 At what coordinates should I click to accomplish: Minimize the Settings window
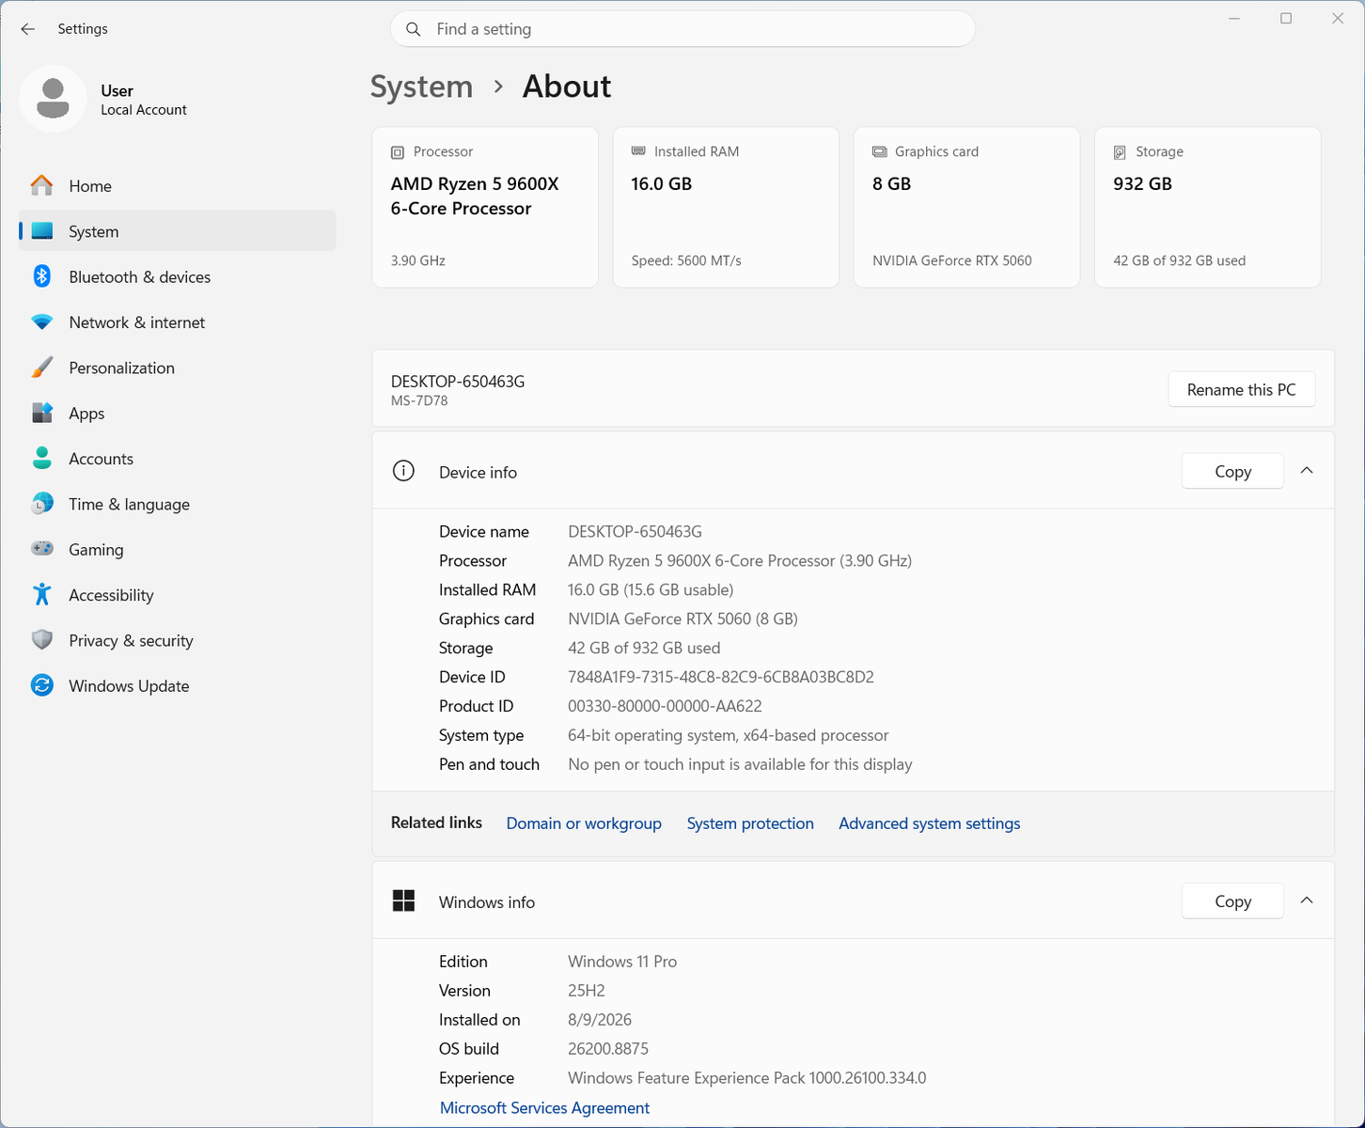(1235, 19)
